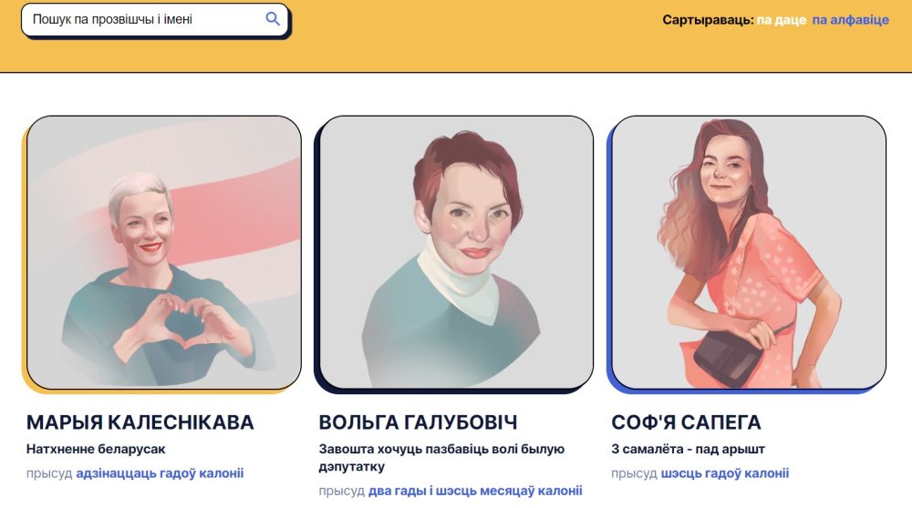Viewport: 912px width, 508px height.
Task: Click the 'Завошта хочуць пазбавіць волі' subtitle
Action: (x=441, y=458)
